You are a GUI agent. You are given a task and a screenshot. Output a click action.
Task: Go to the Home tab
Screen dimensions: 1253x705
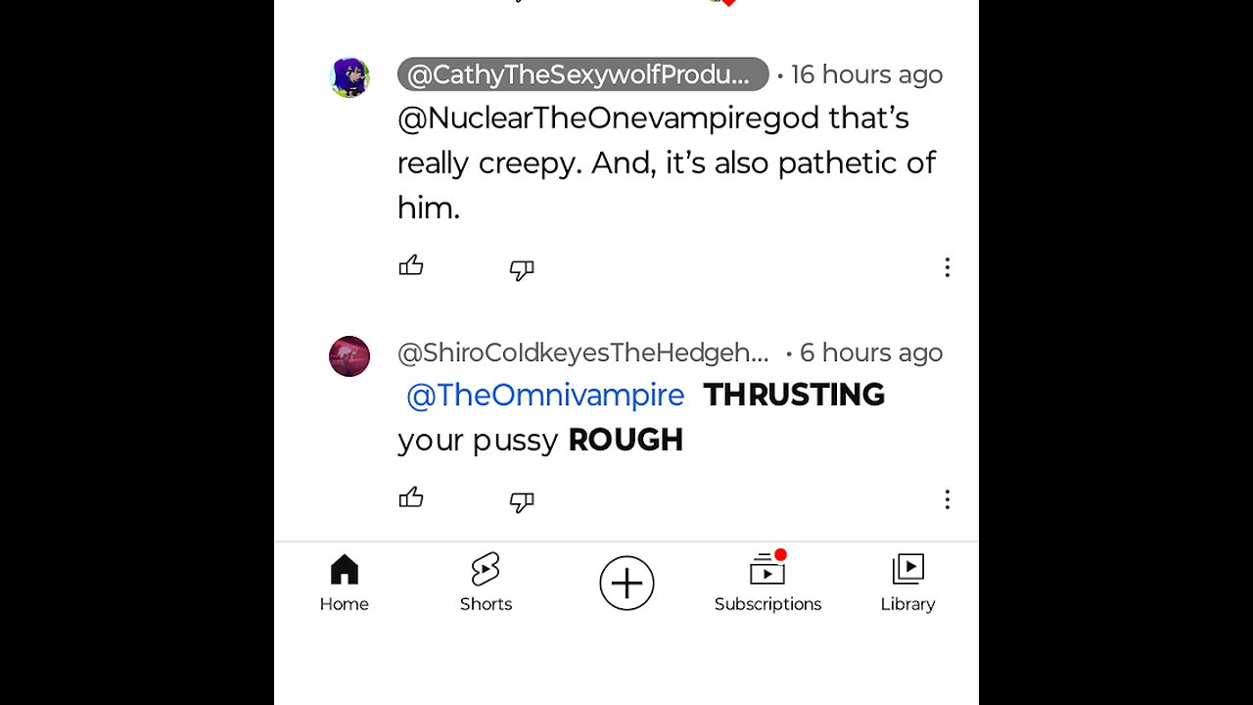[344, 583]
